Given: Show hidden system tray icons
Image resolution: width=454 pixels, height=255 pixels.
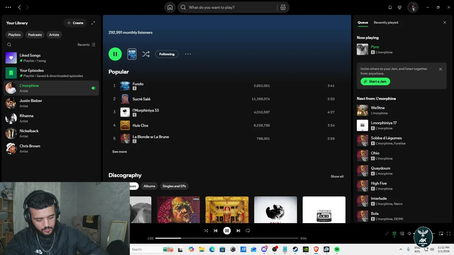Looking at the screenshot, I should tap(401, 249).
